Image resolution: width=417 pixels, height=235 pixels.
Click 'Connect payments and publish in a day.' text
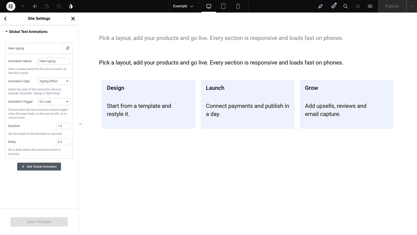247,110
